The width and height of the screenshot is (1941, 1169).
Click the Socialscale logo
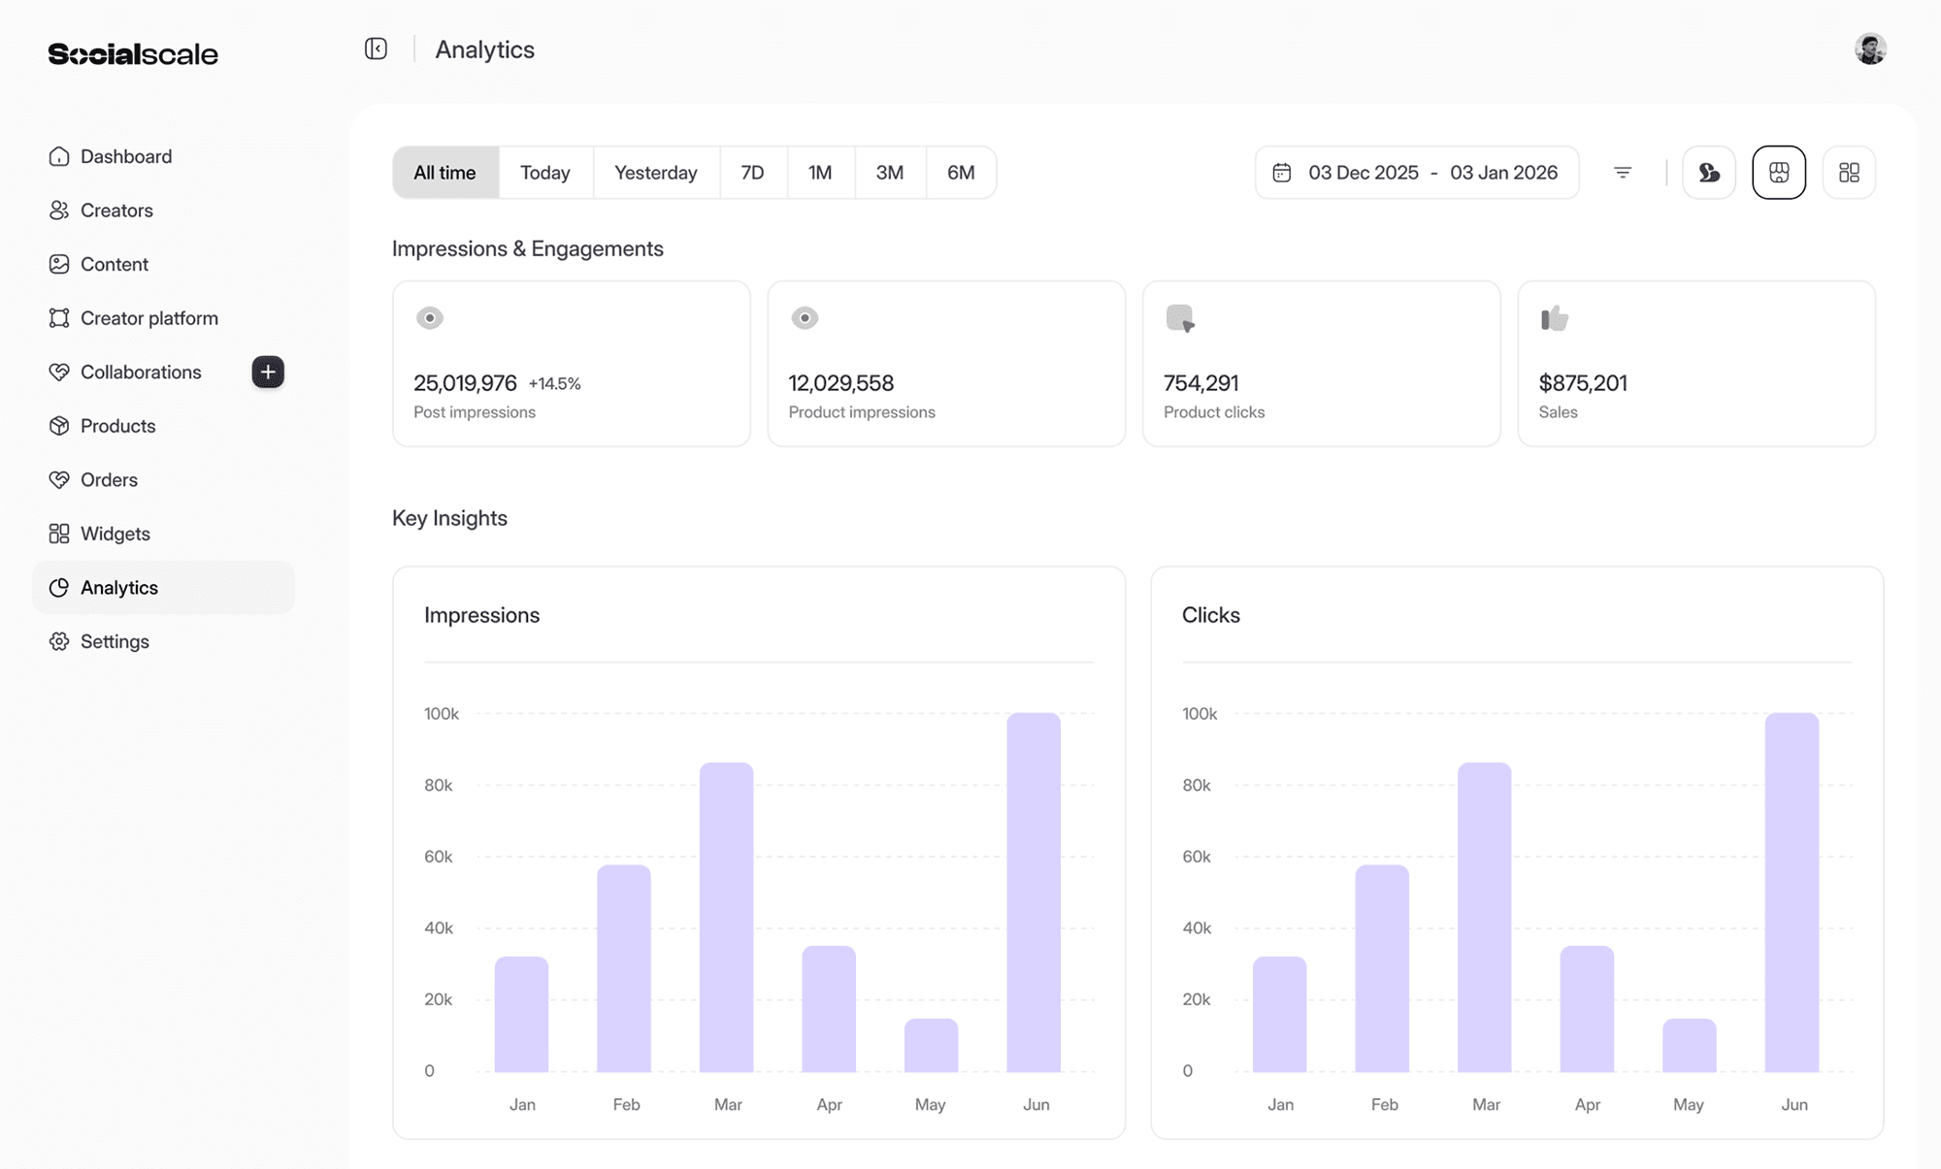pyautogui.click(x=133, y=54)
